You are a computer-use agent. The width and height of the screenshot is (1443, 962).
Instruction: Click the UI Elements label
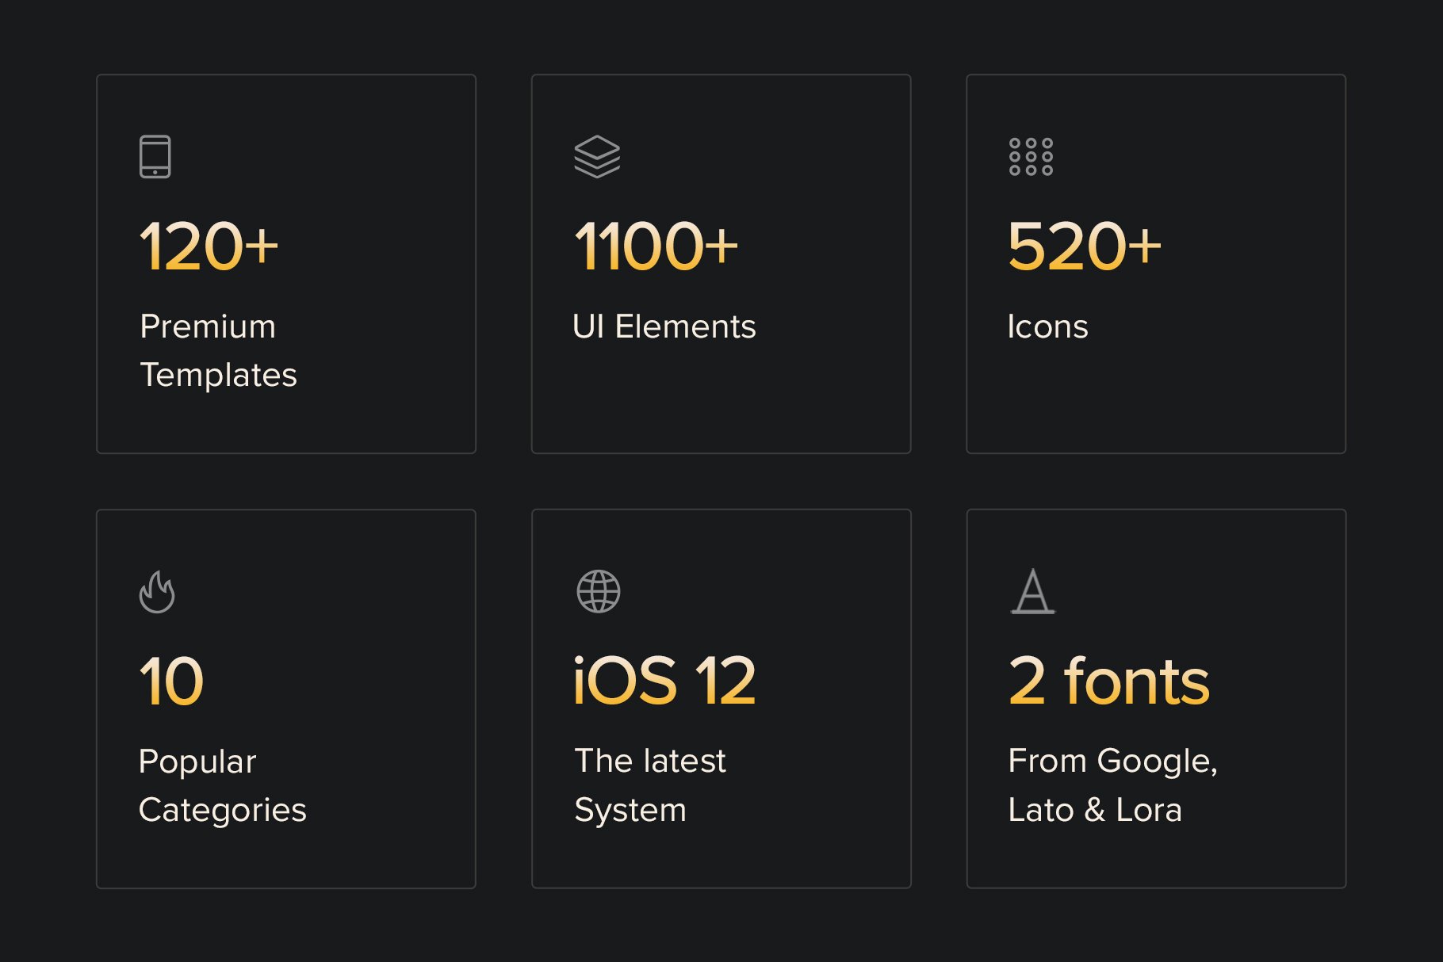tap(664, 326)
